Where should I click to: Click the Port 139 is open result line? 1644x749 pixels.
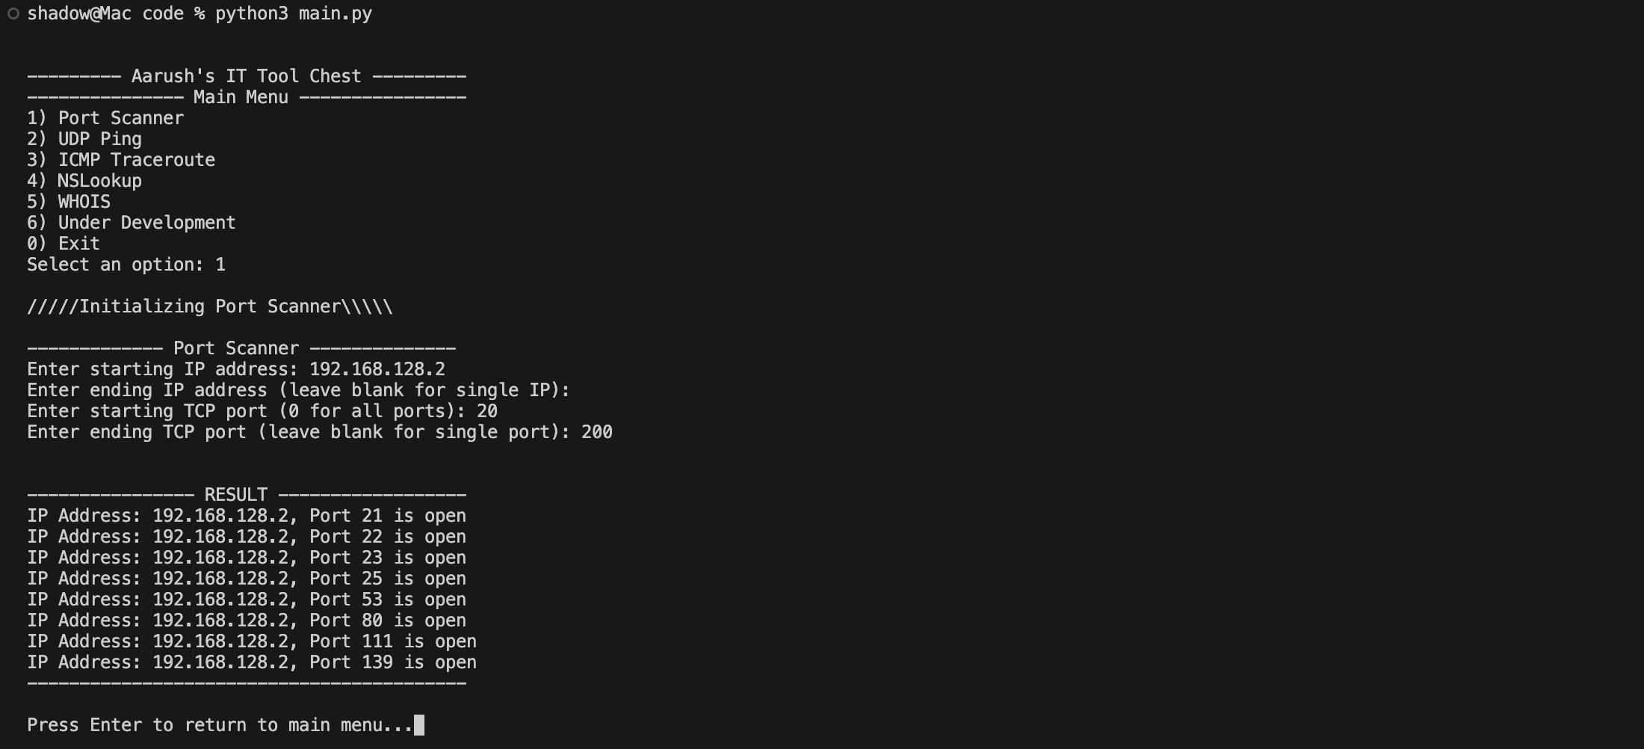coord(252,662)
